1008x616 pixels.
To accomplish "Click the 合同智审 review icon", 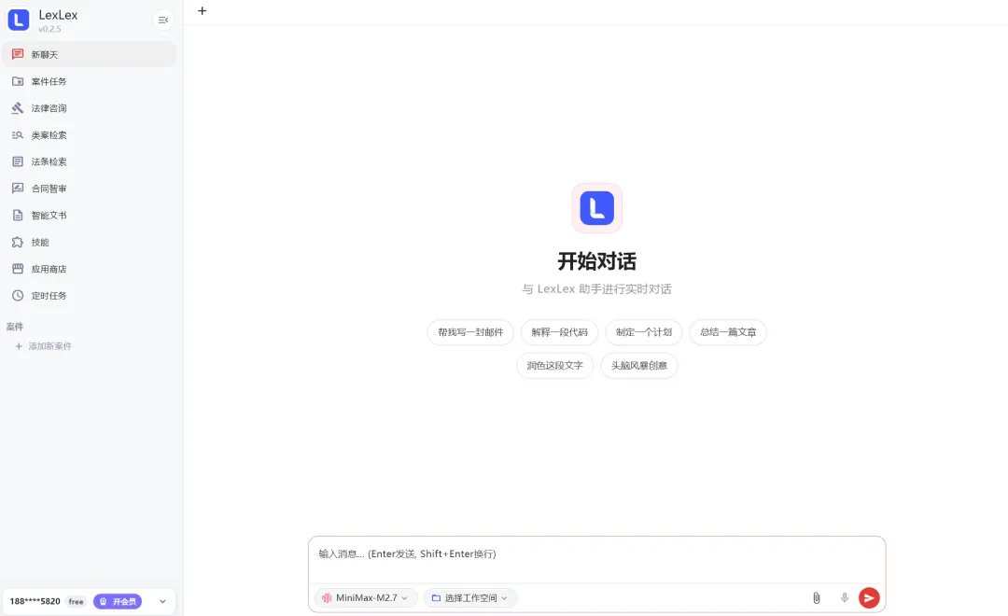I will point(18,189).
